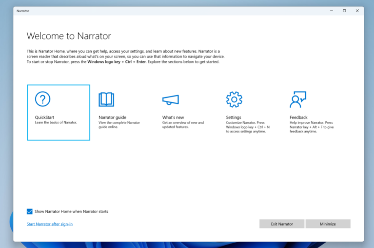Click the Welcome to Narrator heading
The image size is (374, 248).
[x=69, y=36]
